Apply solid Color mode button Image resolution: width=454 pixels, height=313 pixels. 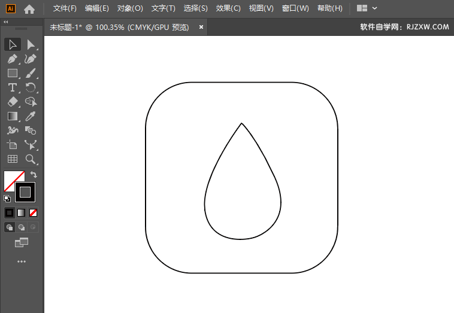pyautogui.click(x=9, y=213)
